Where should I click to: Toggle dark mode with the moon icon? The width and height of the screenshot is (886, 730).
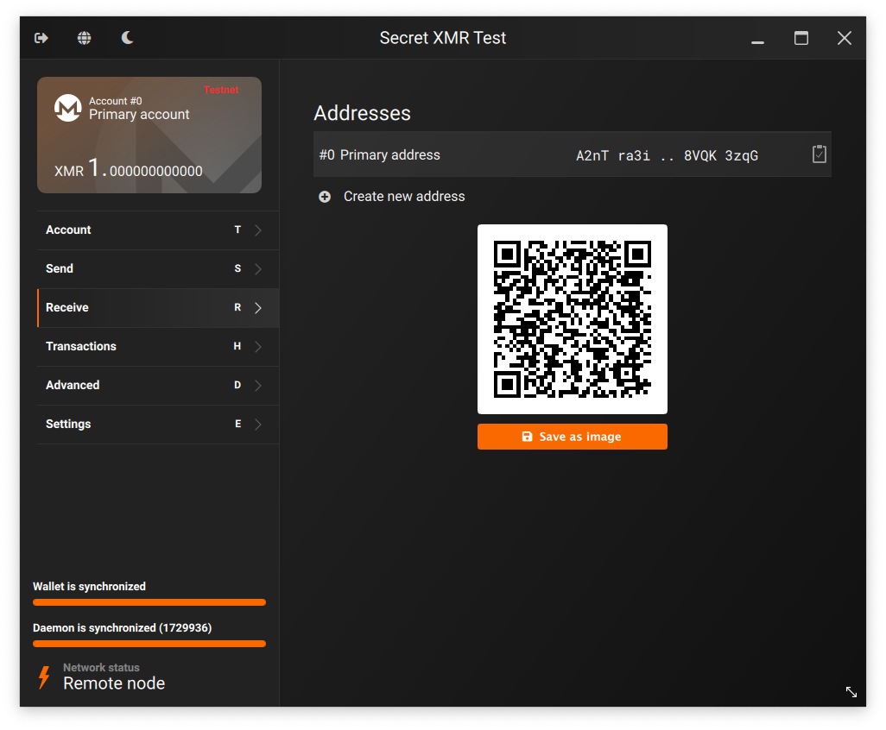(126, 38)
